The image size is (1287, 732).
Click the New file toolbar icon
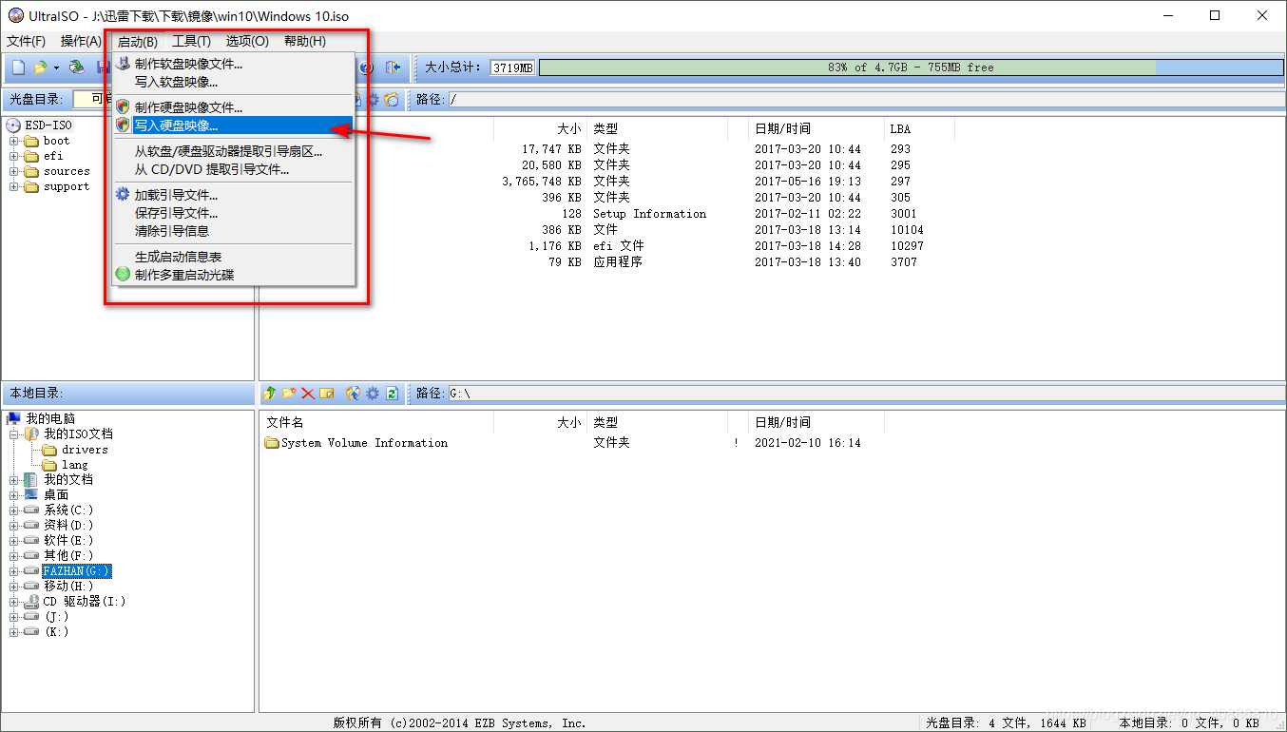pos(18,67)
